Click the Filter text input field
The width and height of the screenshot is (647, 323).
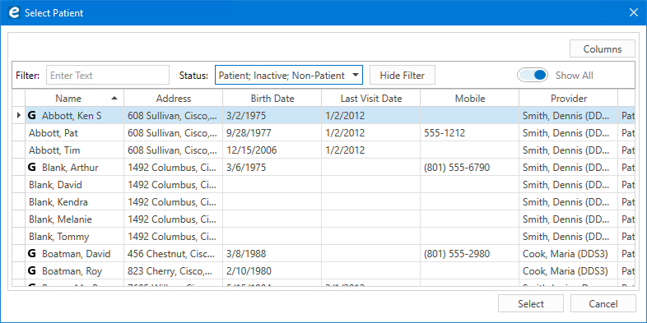[108, 75]
